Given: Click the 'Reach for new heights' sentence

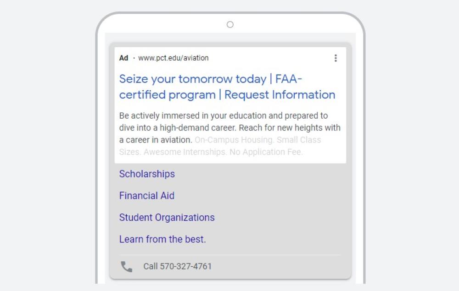Looking at the screenshot, I should click(x=289, y=128).
